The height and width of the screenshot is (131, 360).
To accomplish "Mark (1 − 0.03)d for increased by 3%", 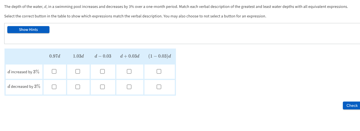I will (159, 72).
